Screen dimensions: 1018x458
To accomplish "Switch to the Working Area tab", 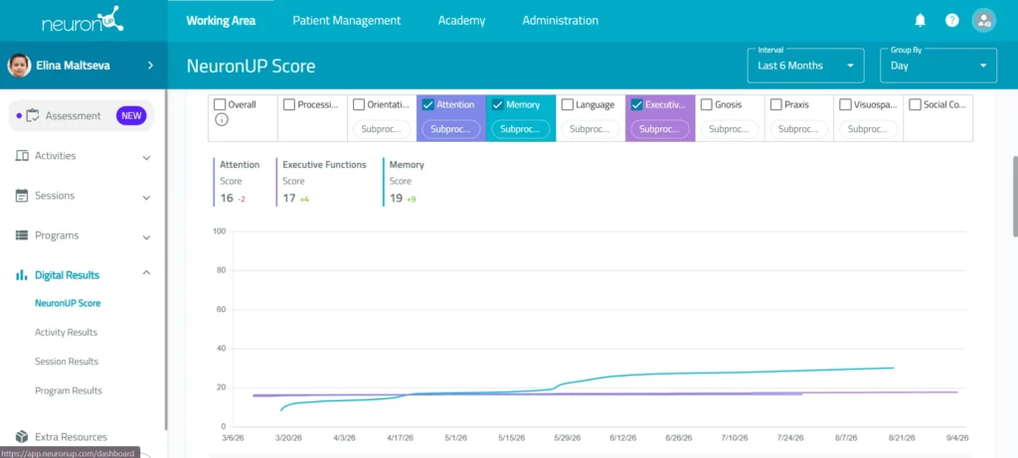I will 221,21.
